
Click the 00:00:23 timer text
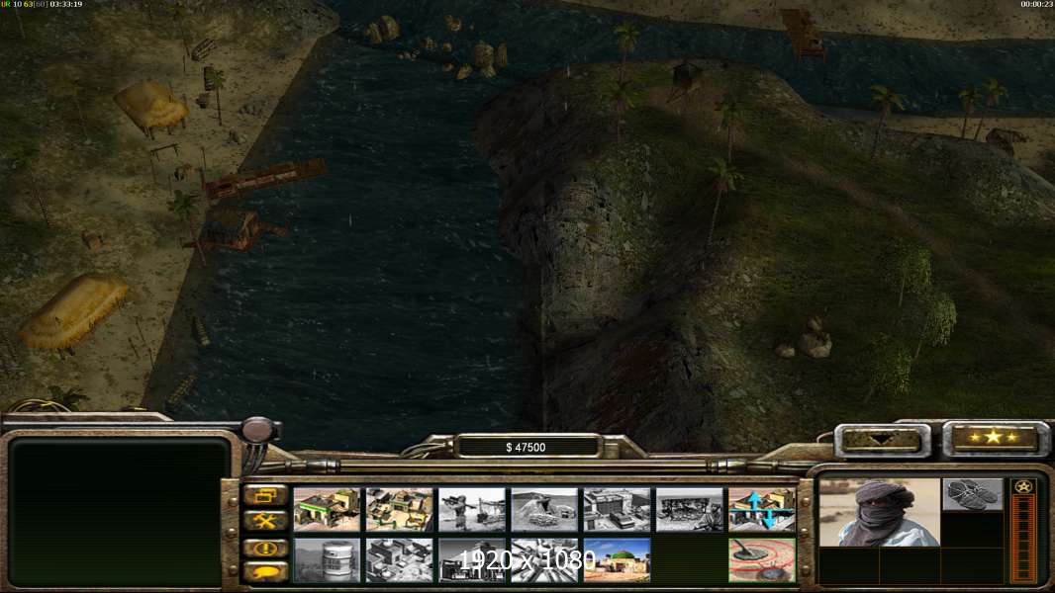pyautogui.click(x=1036, y=5)
